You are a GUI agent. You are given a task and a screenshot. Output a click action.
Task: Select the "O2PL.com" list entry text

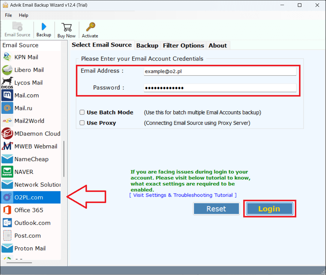(29, 197)
